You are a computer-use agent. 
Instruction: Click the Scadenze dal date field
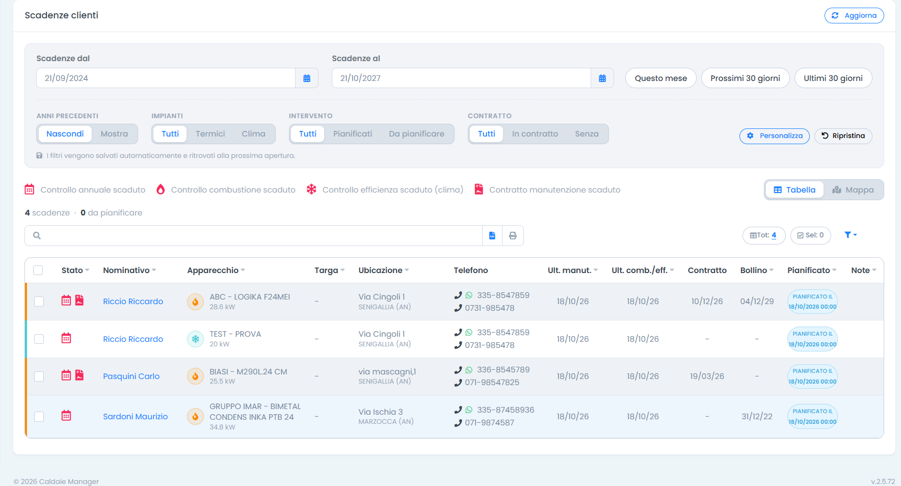coord(166,78)
